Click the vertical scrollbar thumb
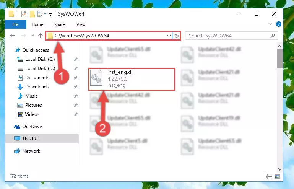The height and width of the screenshot is (189, 294). [x=279, y=59]
